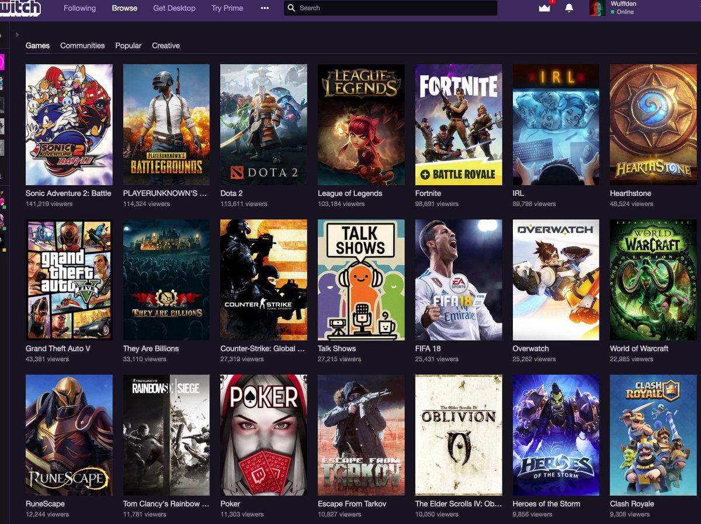The image size is (701, 524).
Task: Open the Fortnite box art
Action: pos(459,125)
